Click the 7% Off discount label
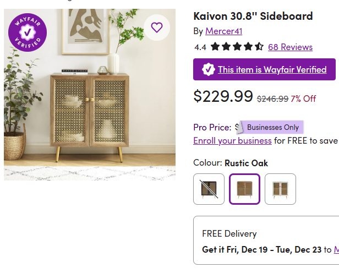 click(x=303, y=99)
